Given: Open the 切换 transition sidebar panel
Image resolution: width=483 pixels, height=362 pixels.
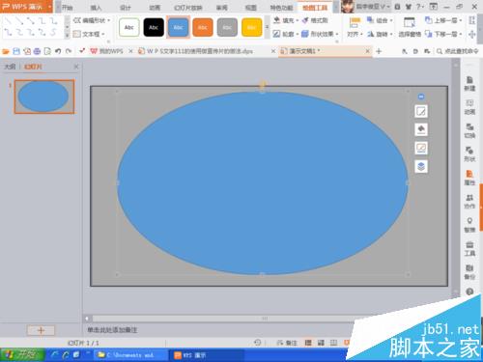Looking at the screenshot, I should [x=469, y=130].
